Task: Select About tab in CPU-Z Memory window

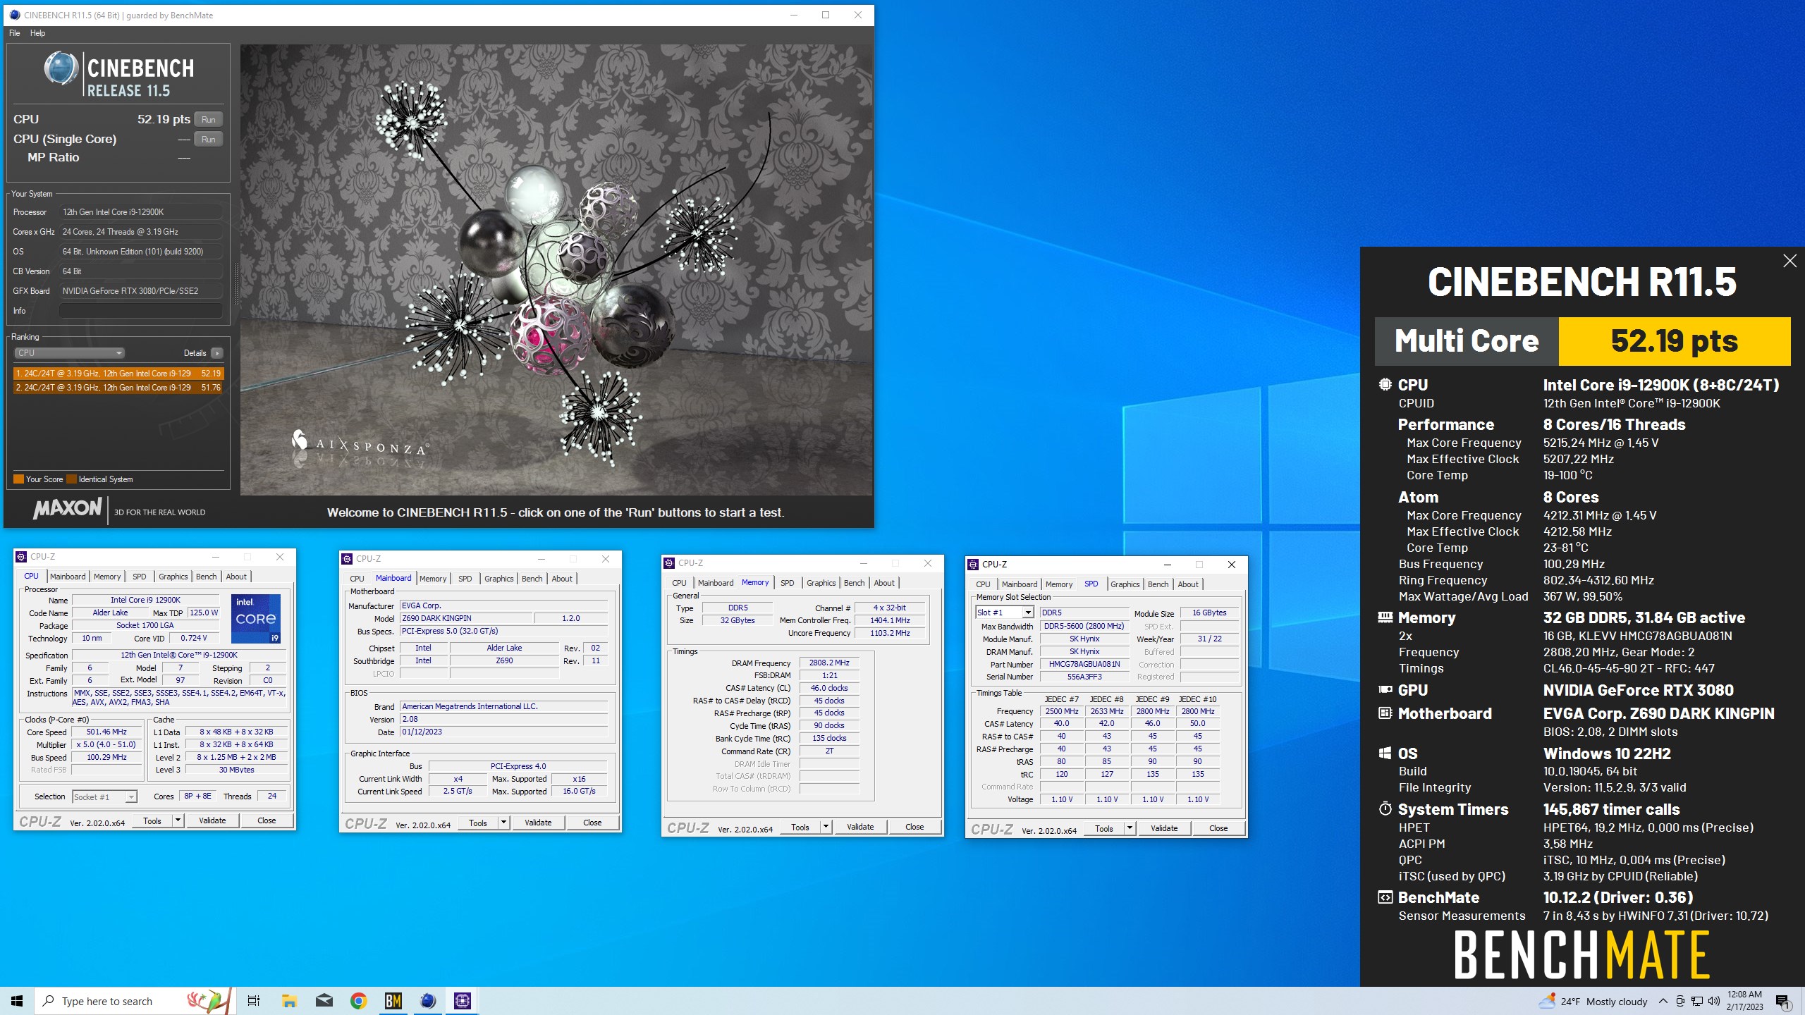Action: coord(884,583)
